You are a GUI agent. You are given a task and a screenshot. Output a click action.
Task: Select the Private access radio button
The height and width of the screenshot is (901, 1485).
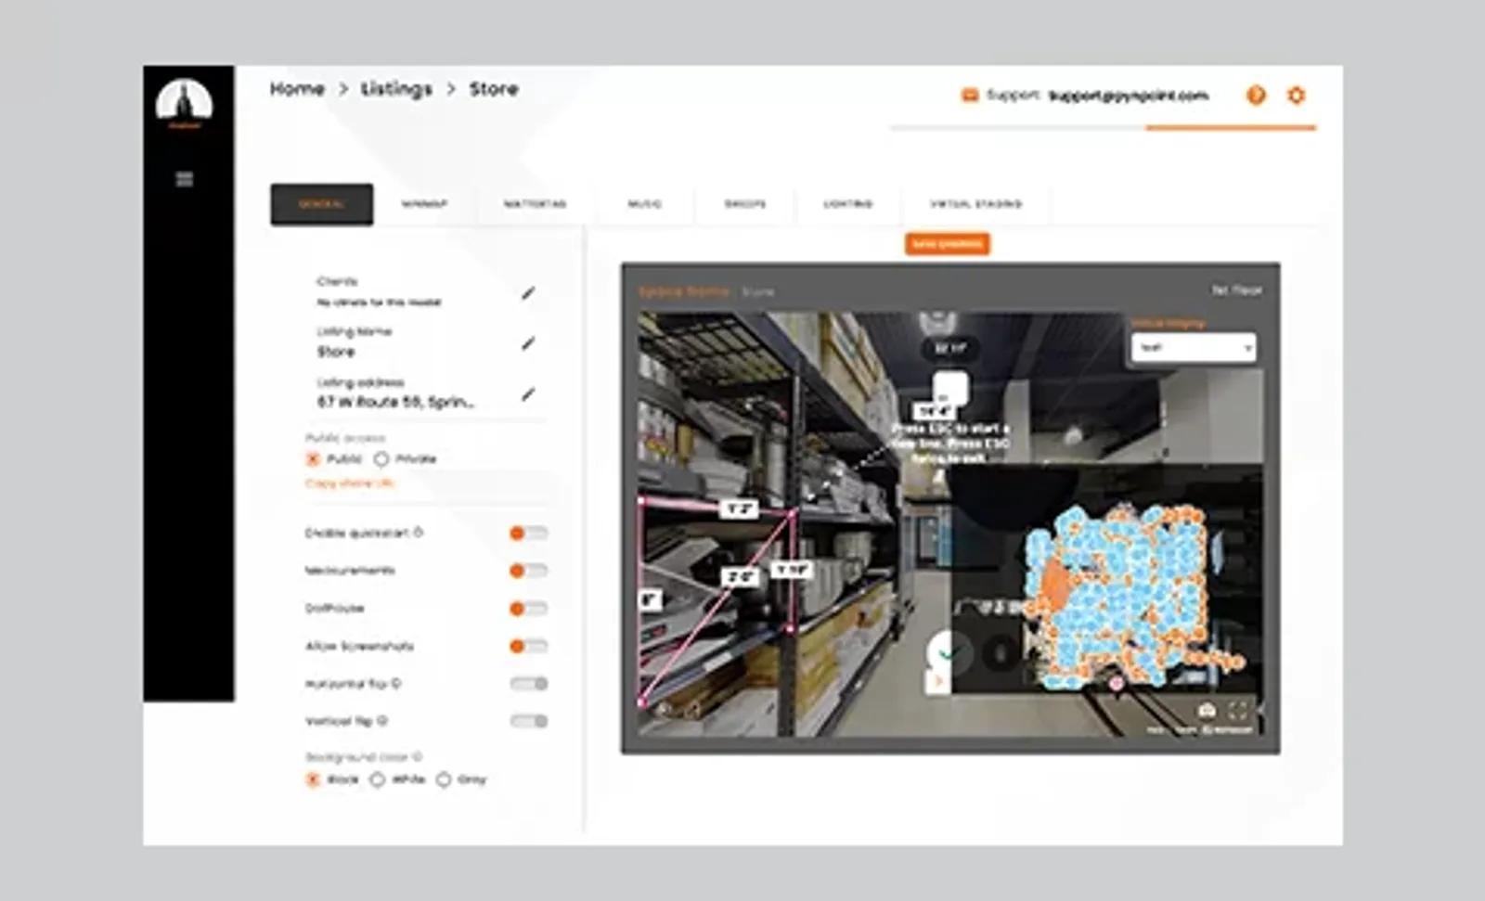point(381,459)
